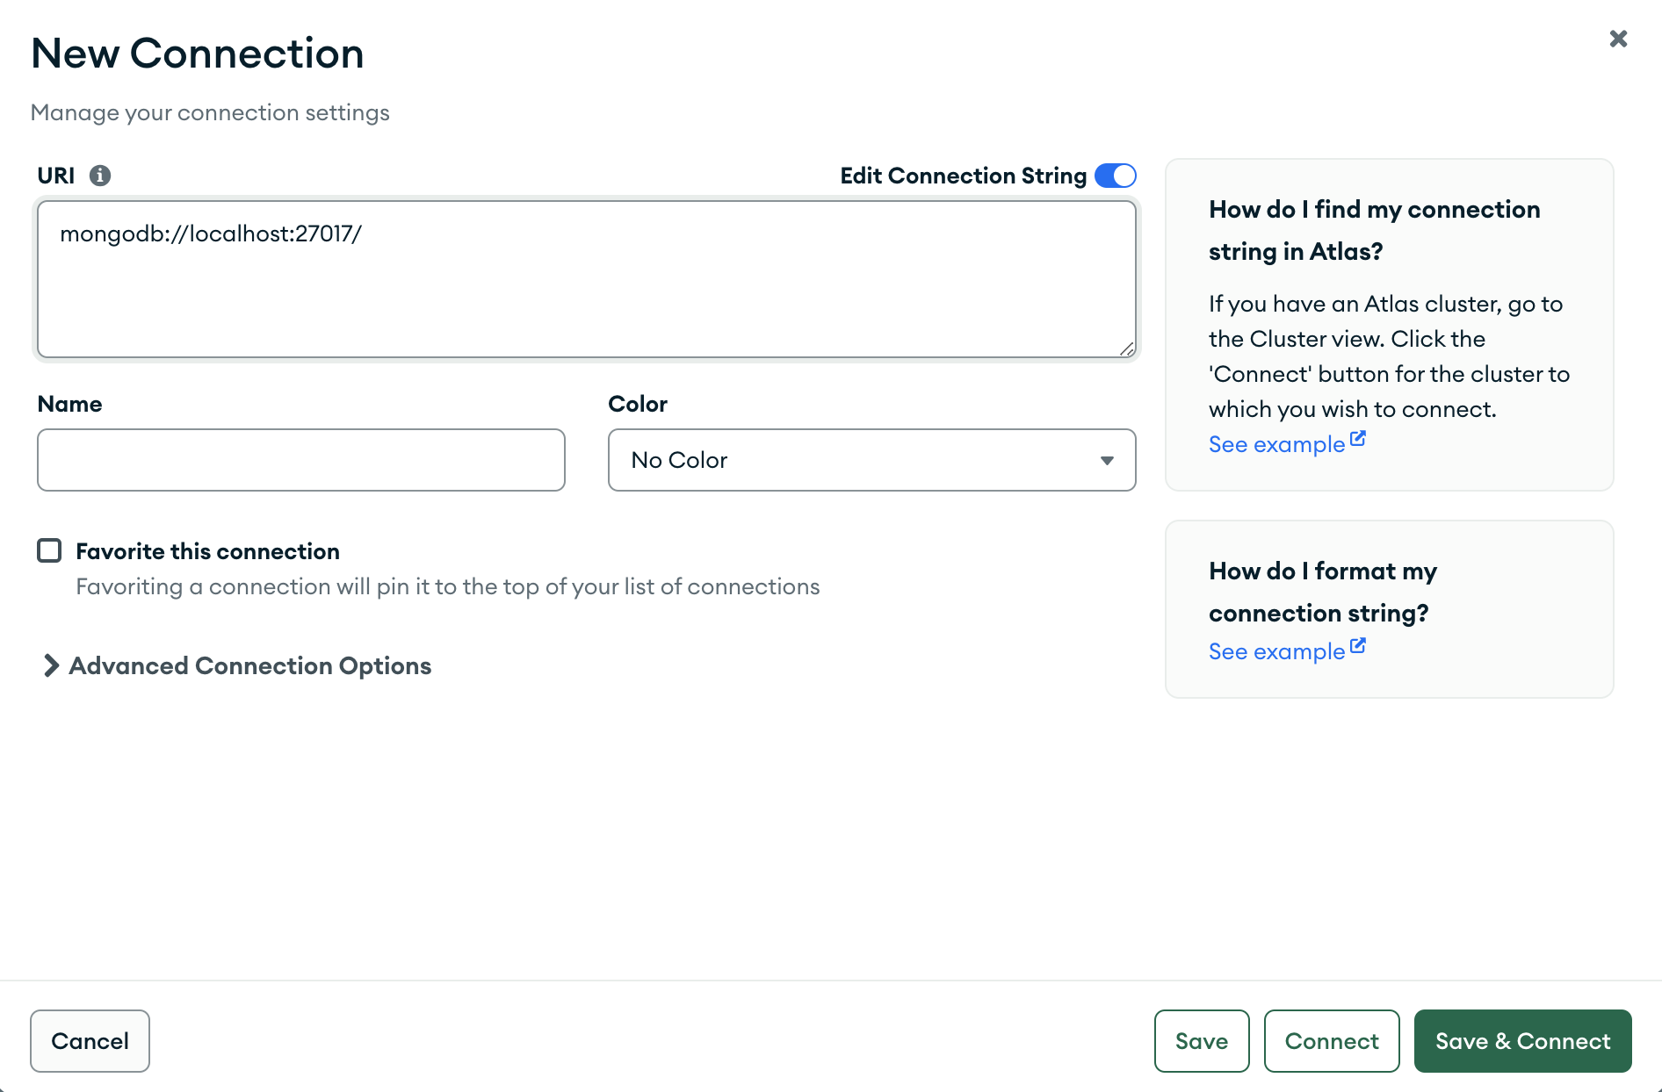Close the New Connection dialog
Viewport: 1662px width, 1092px height.
tap(1618, 39)
